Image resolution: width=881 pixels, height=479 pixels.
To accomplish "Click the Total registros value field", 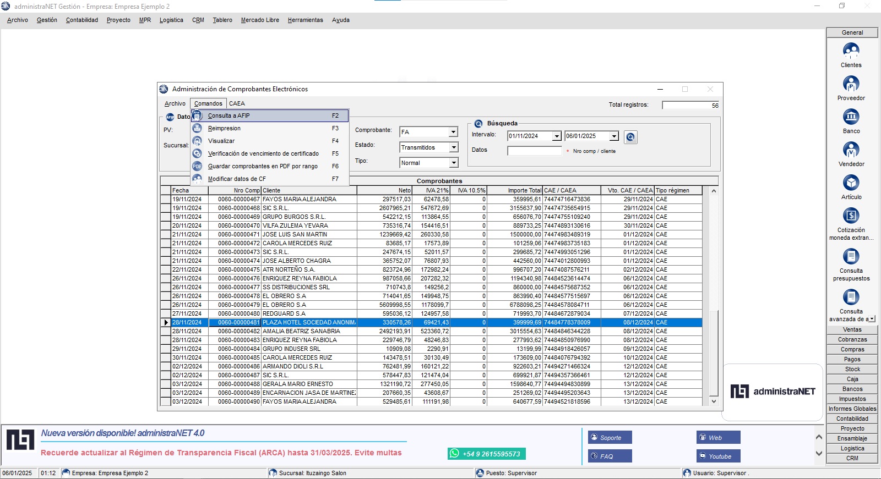I will (x=691, y=105).
